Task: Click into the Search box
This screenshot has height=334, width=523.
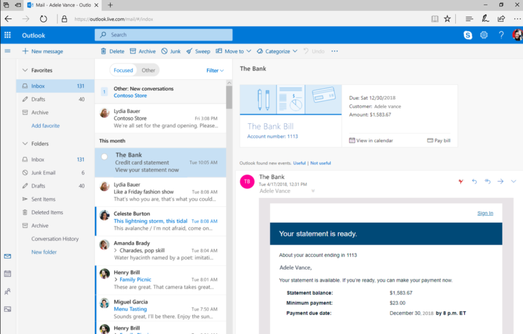Action: (x=163, y=34)
